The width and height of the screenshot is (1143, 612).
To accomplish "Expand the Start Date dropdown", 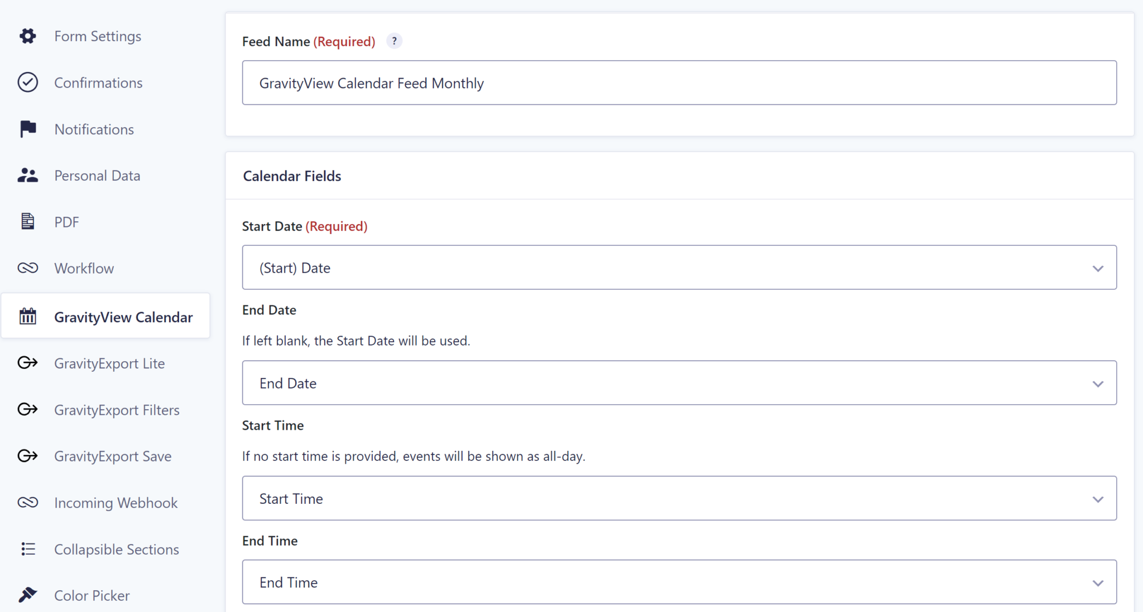I will click(x=679, y=268).
